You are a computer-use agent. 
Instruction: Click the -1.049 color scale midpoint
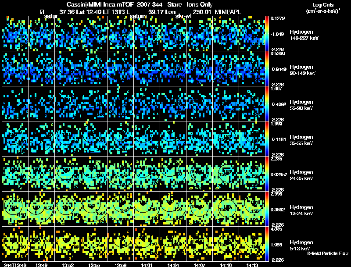tap(278, 34)
